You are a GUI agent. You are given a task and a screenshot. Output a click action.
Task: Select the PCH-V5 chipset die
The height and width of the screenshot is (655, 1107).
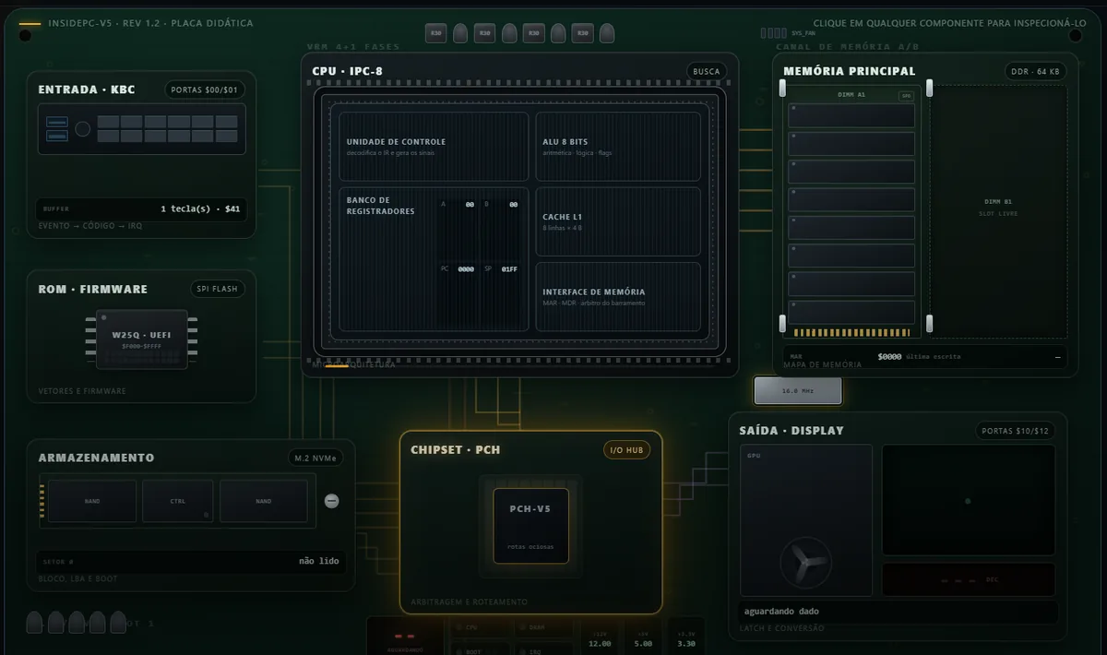coord(530,526)
